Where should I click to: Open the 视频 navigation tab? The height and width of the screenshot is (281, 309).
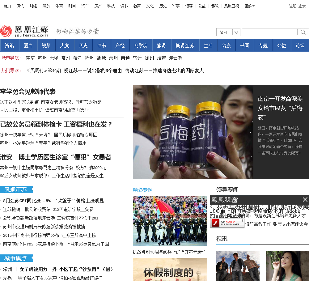(x=46, y=45)
